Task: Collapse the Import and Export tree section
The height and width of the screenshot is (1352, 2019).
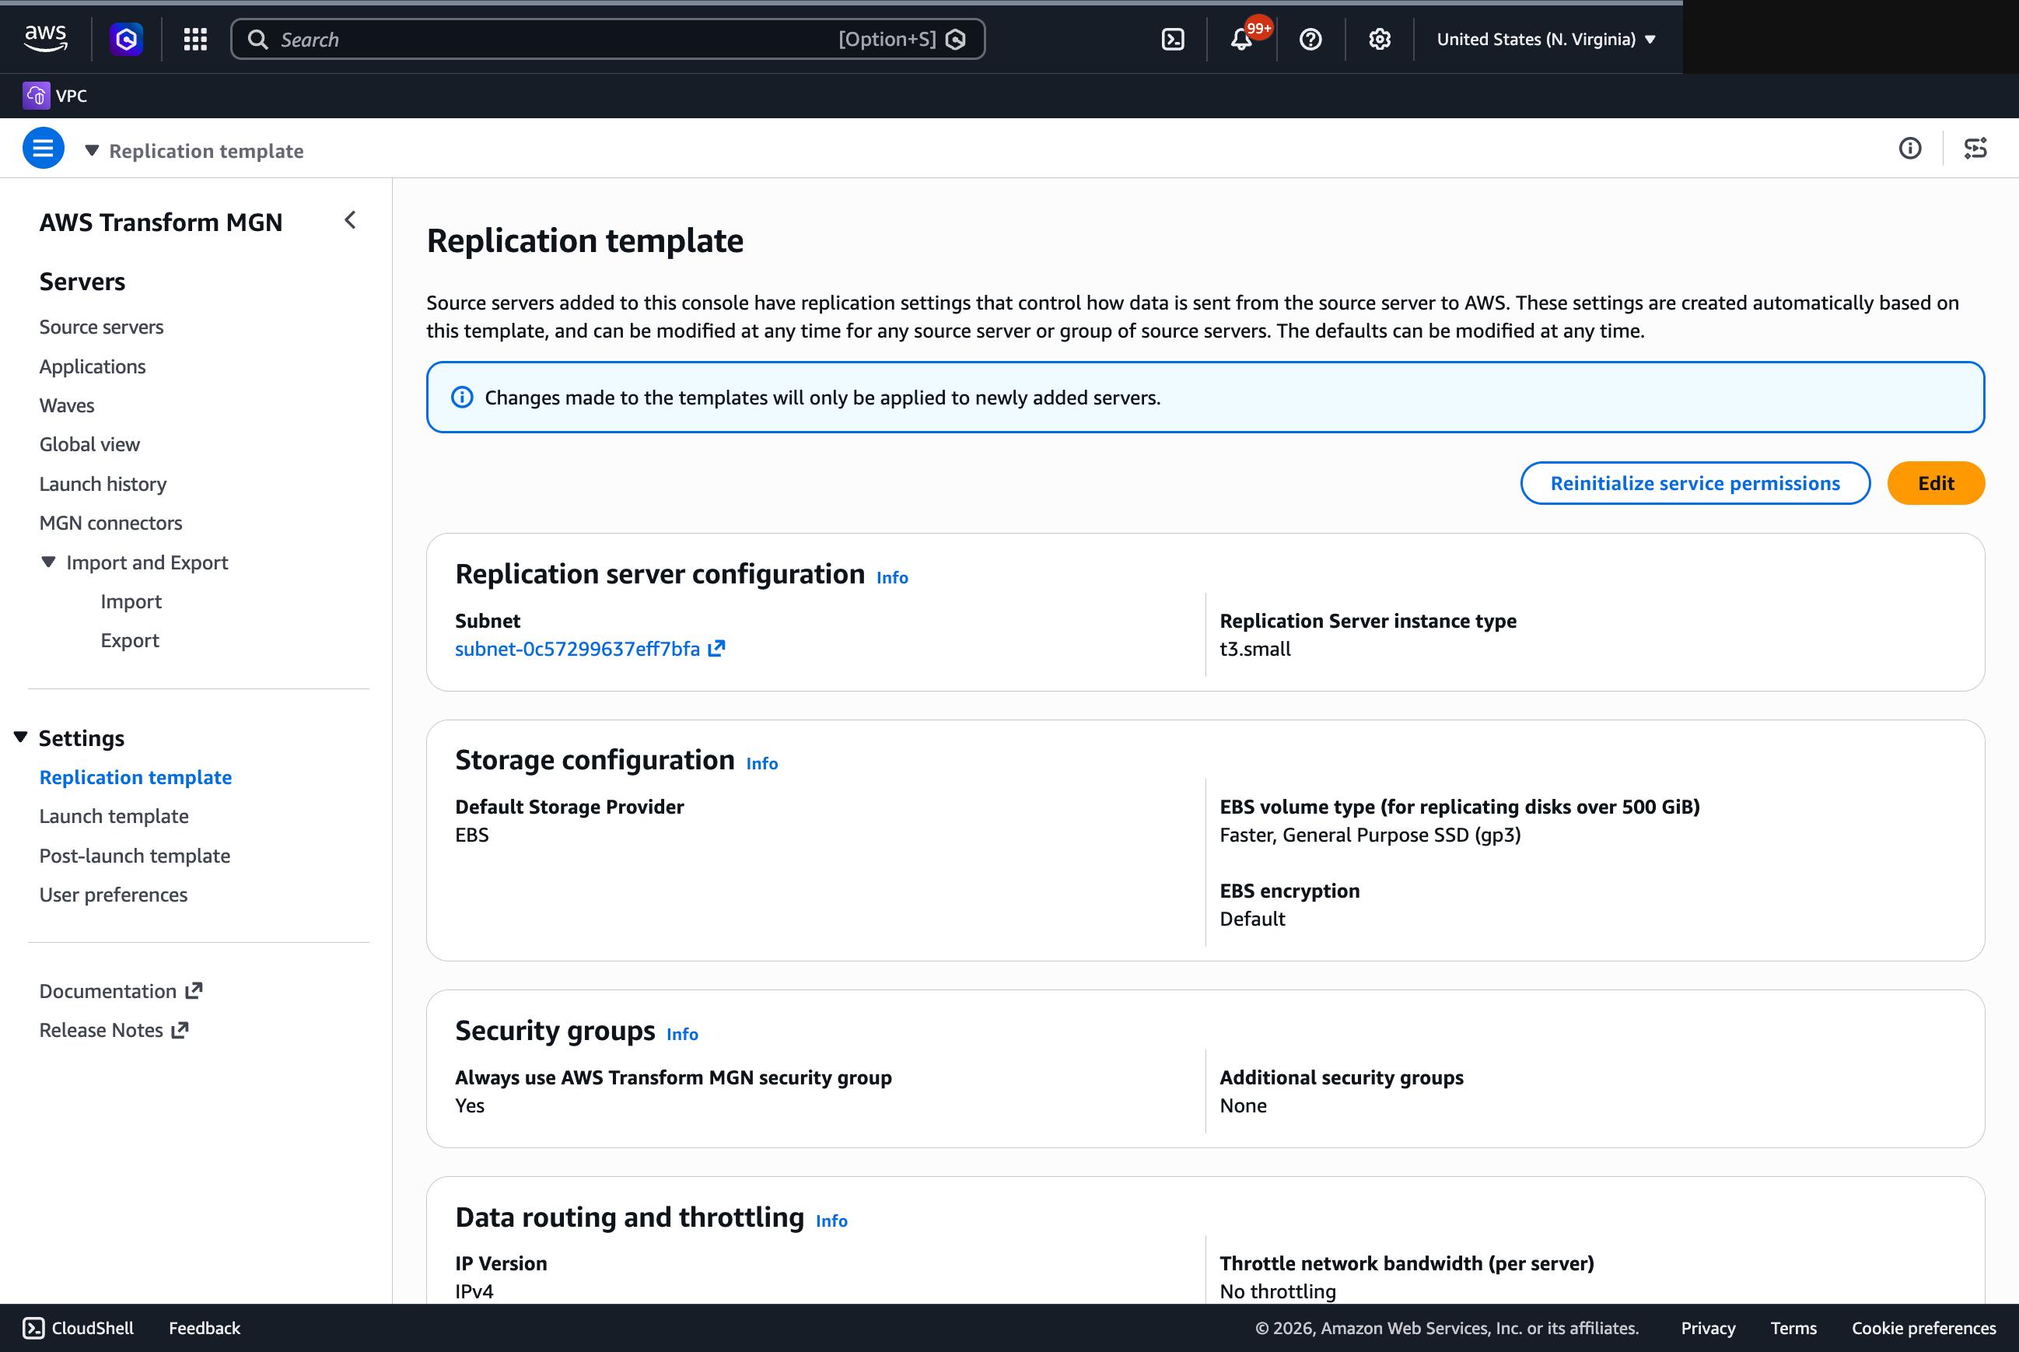Action: (49, 562)
